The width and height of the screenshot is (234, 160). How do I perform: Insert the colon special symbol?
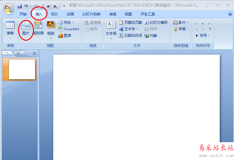tap(203, 29)
